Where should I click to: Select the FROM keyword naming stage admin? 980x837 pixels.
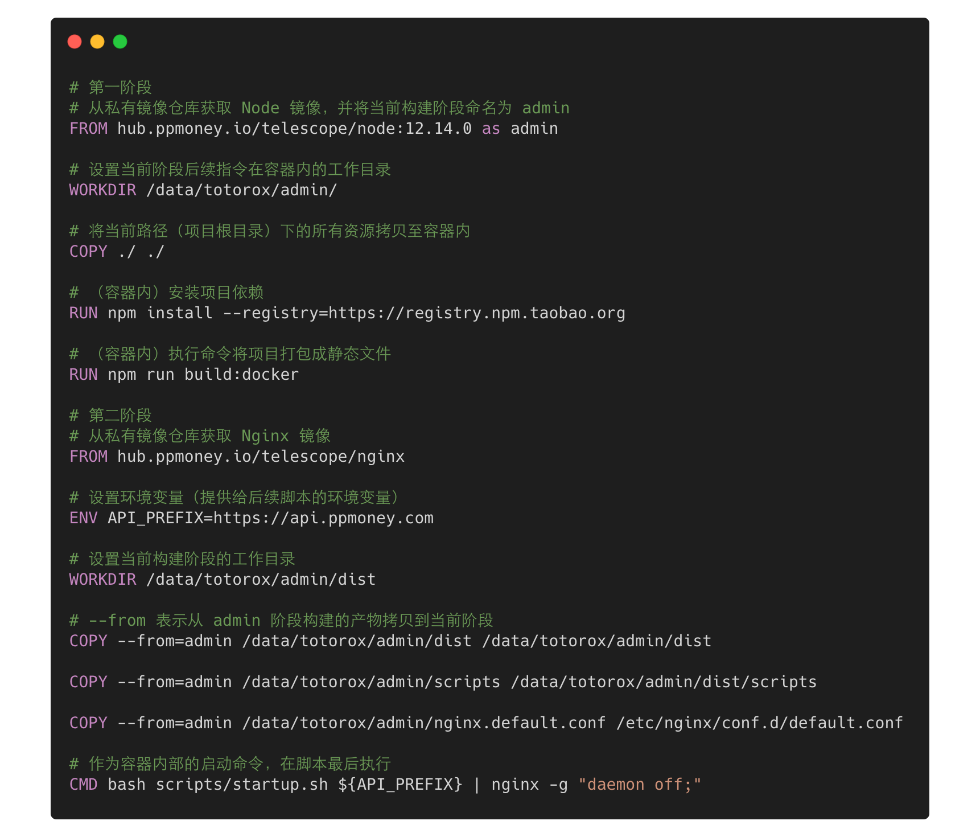(x=88, y=129)
